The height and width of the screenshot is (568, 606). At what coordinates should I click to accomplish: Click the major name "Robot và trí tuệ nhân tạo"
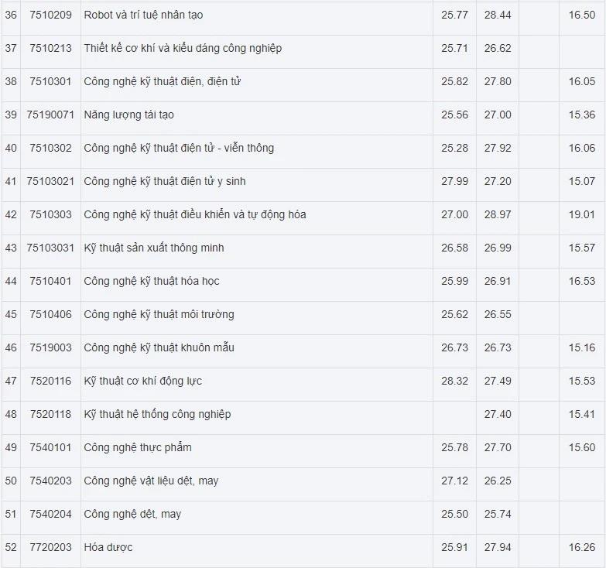[x=143, y=15]
